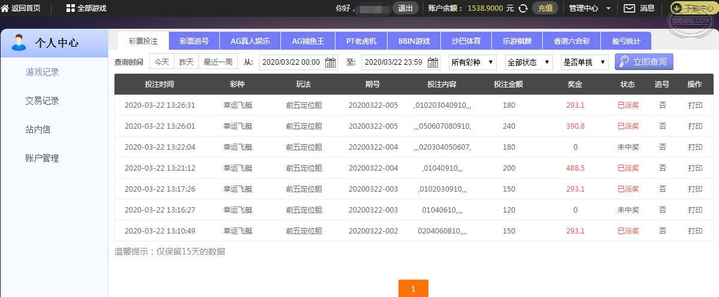Click the account balance 1538.9000
719x297 pixels.
pos(485,8)
